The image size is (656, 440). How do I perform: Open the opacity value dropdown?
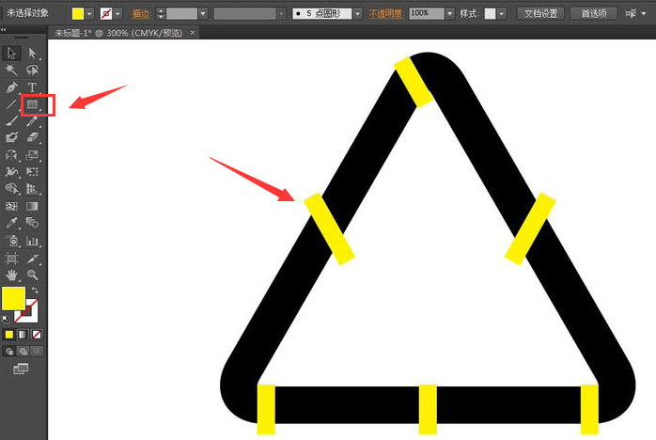point(450,14)
